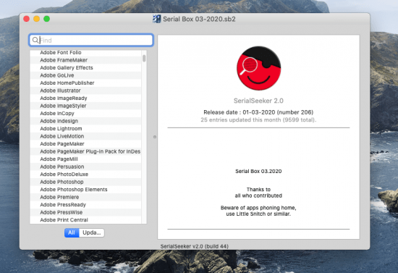The height and width of the screenshot is (273, 398).
Task: Select Adobe PressReady entry
Action: (86, 205)
